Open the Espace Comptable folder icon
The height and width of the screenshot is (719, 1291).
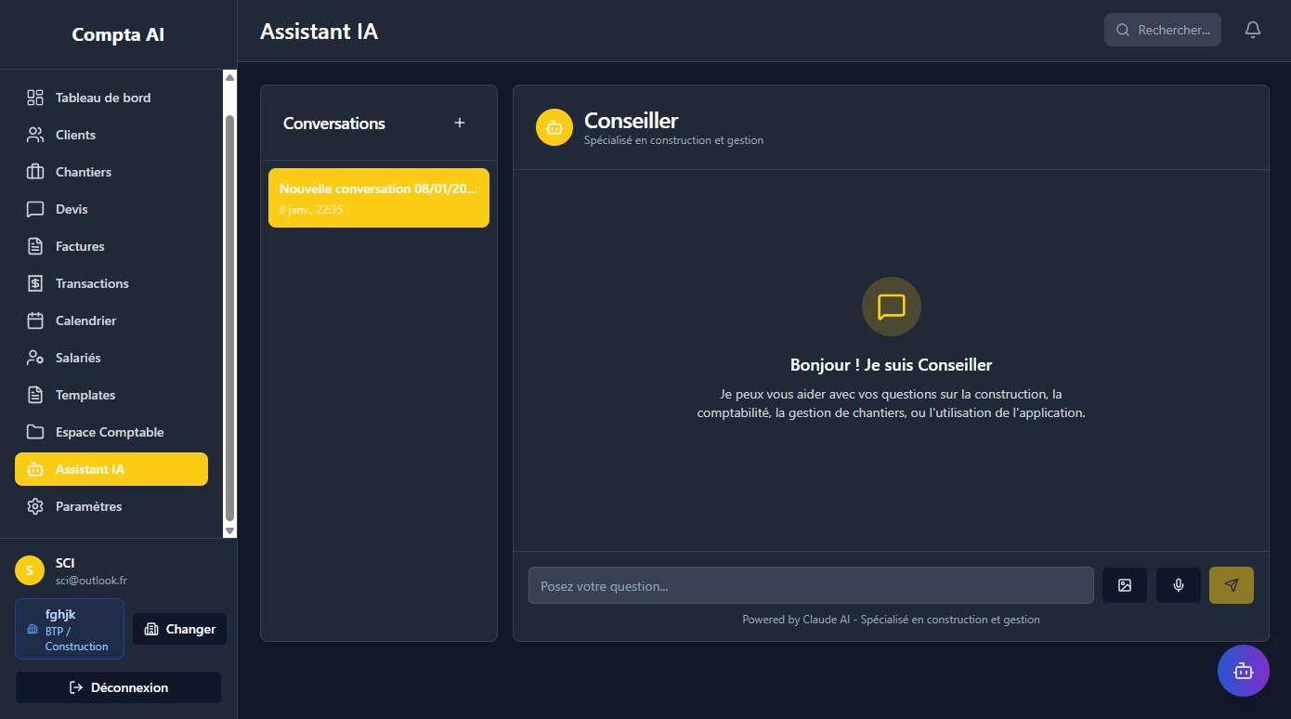[35, 431]
